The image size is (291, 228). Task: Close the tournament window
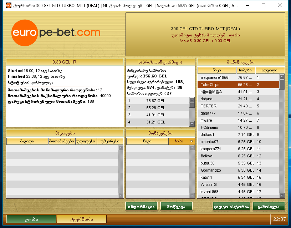[280, 6]
